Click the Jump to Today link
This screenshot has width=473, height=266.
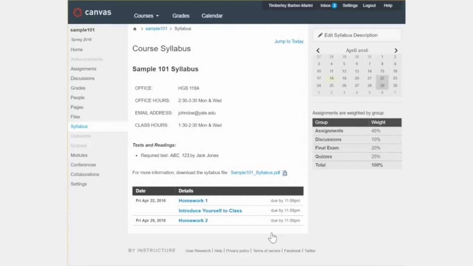click(x=289, y=41)
